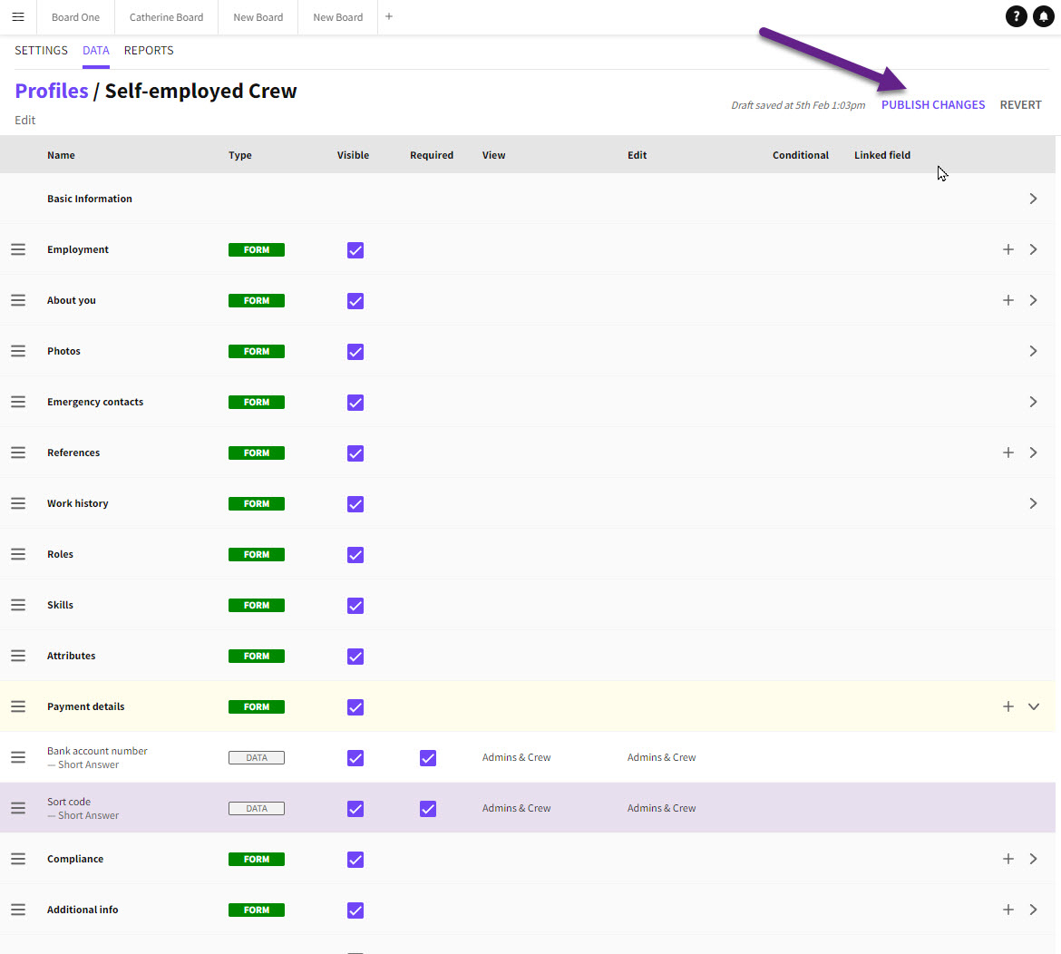This screenshot has height=954, width=1061.
Task: Open the hamburger main menu
Action: tap(18, 17)
